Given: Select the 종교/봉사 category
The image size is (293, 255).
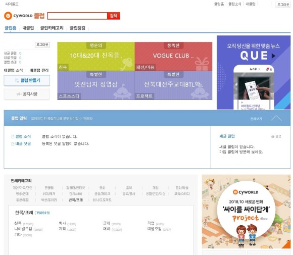Looking at the screenshot, I should tap(129, 194).
